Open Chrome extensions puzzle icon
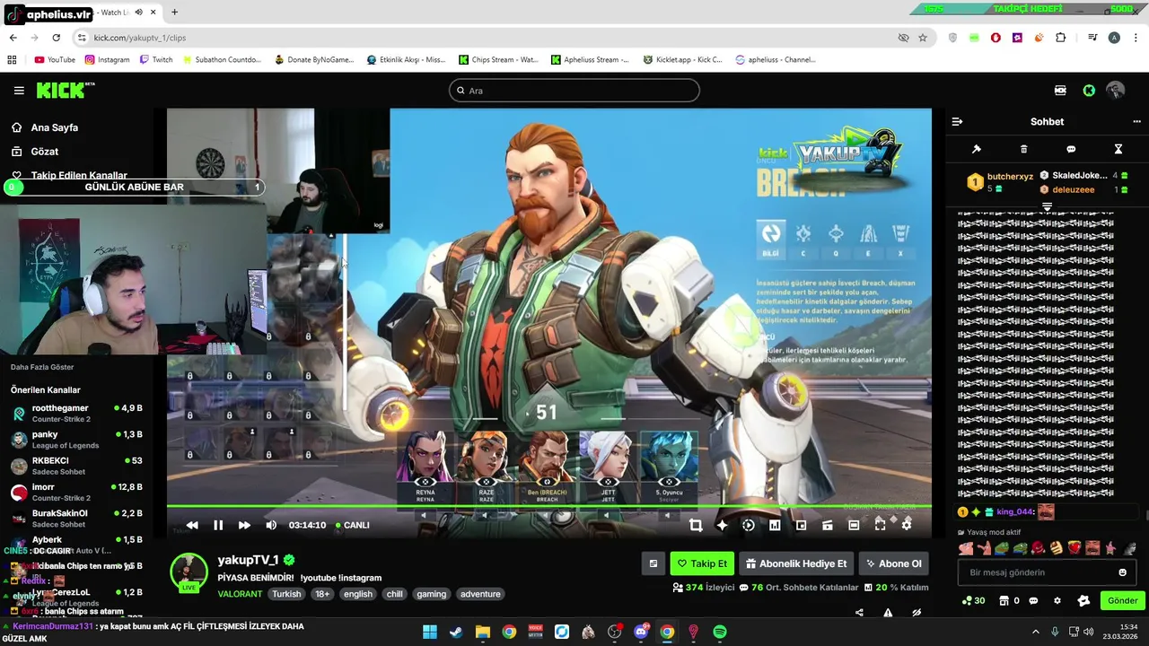 tap(1061, 38)
